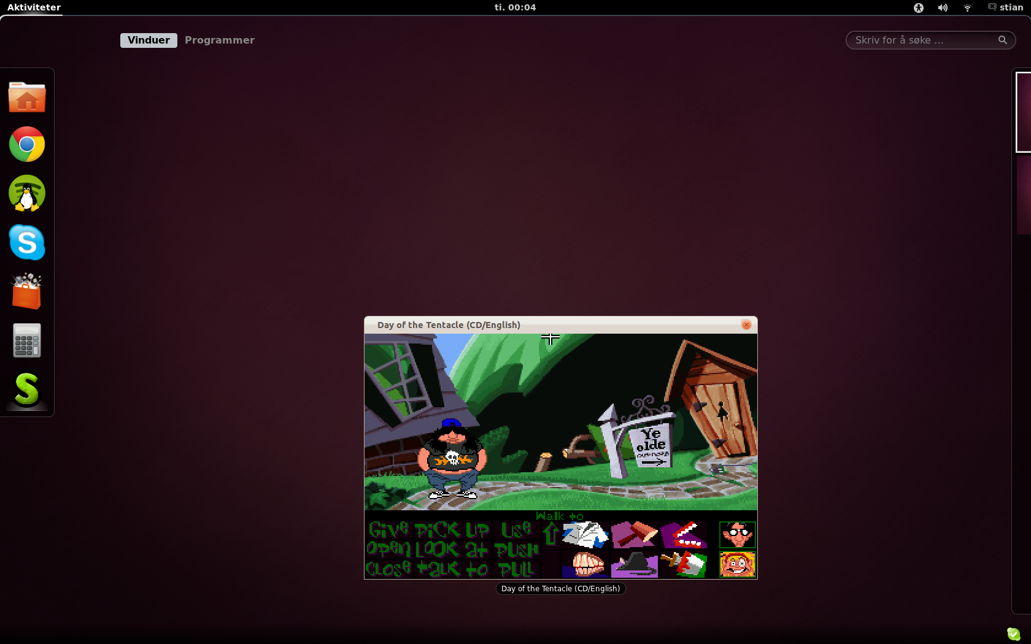
Task: Pick the red paint and brush item
Action: [684, 564]
